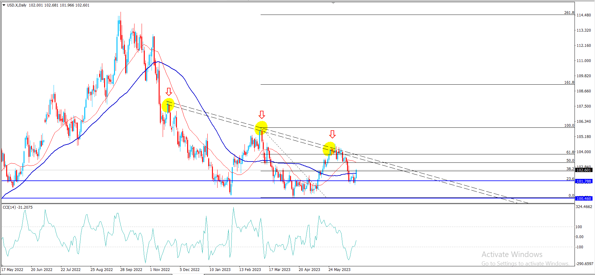The width and height of the screenshot is (595, 275).
Task: Click 111.000 on the price axis
Action: (x=584, y=60)
